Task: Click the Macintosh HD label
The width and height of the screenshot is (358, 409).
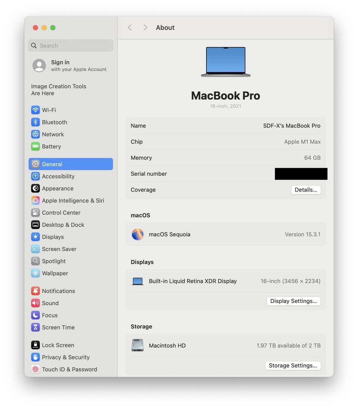Action: coord(167,346)
